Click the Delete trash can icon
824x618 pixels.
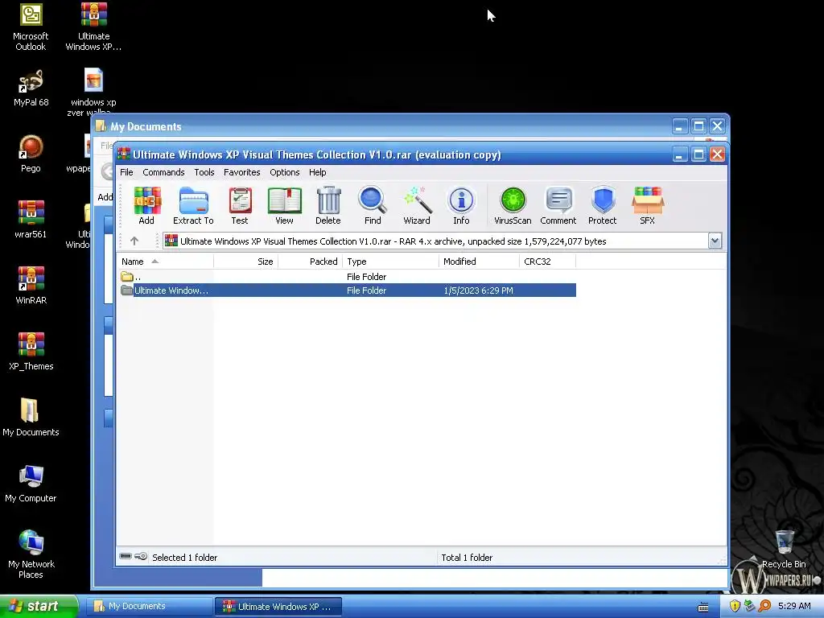[328, 205]
